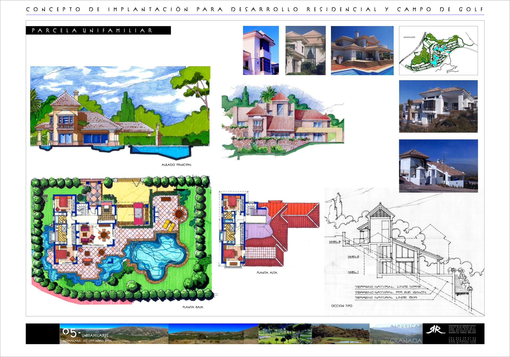The width and height of the screenshot is (510, 357).
Task: Open the golf green with pond footer photo
Action: tap(341, 334)
